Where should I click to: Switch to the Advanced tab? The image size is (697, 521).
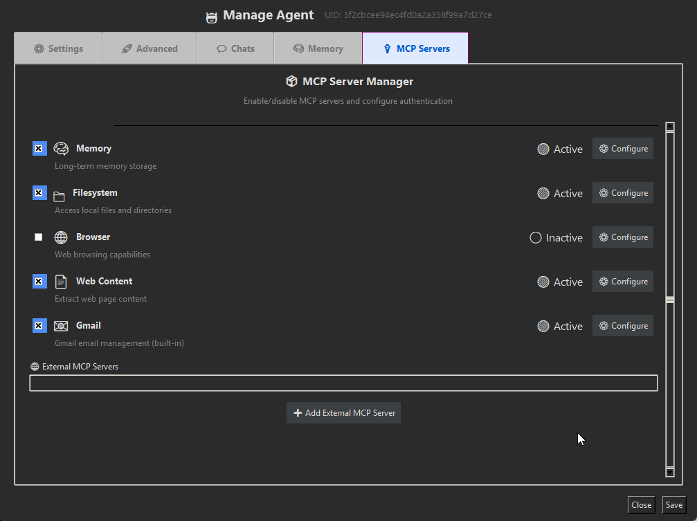149,48
